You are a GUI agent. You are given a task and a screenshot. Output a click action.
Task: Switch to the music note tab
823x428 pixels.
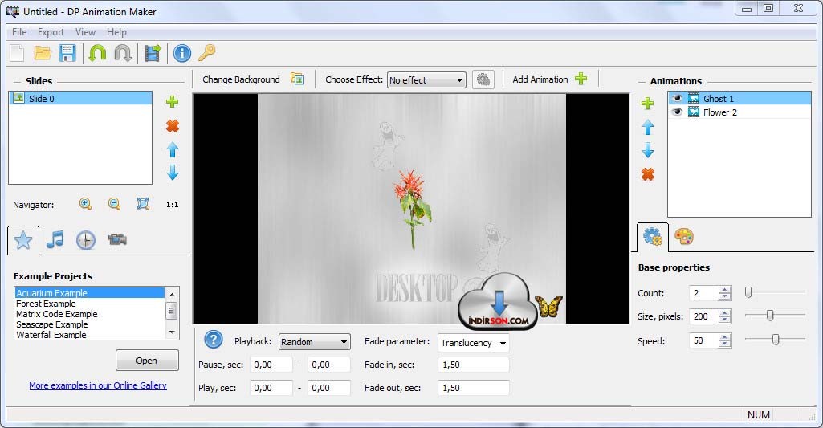(55, 239)
